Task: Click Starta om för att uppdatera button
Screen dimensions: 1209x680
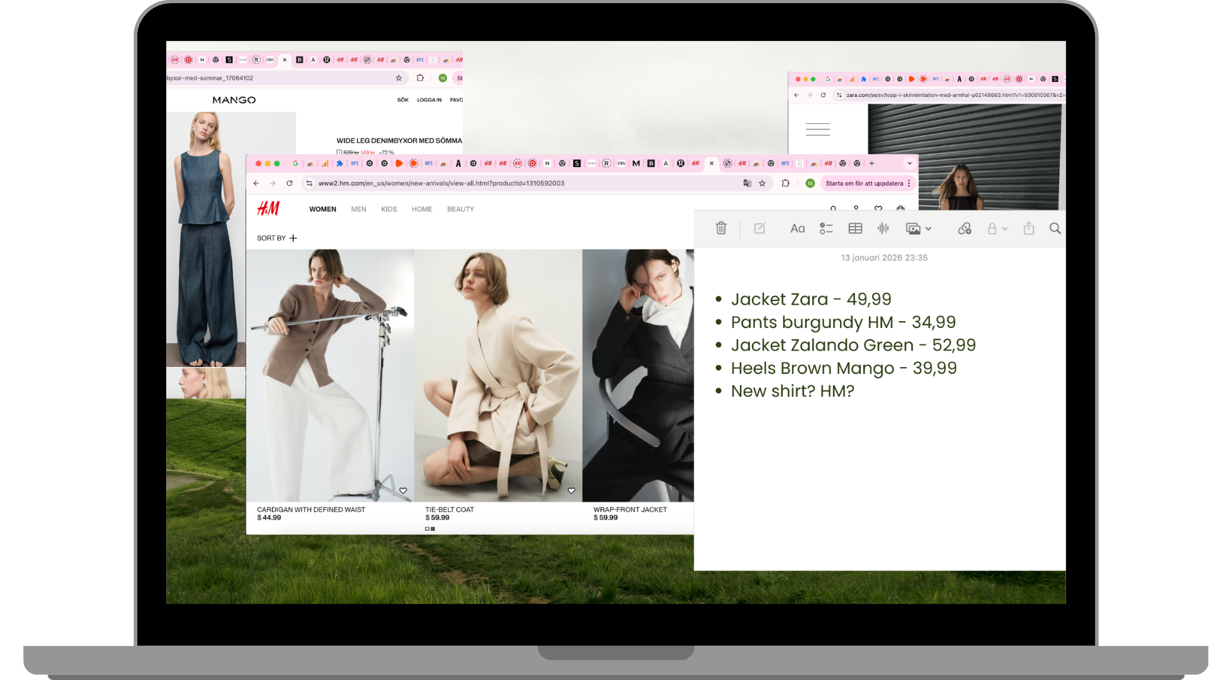Action: coord(866,183)
